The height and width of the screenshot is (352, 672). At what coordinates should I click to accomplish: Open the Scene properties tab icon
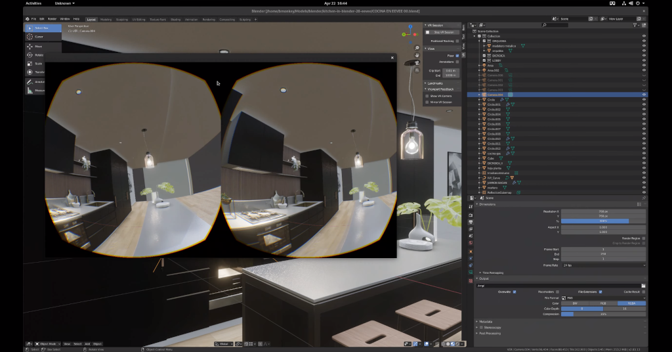[471, 236]
